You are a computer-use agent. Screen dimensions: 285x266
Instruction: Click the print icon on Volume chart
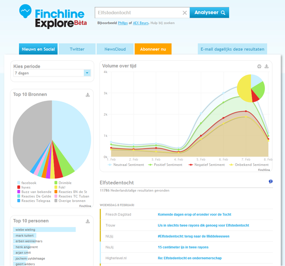(259, 66)
